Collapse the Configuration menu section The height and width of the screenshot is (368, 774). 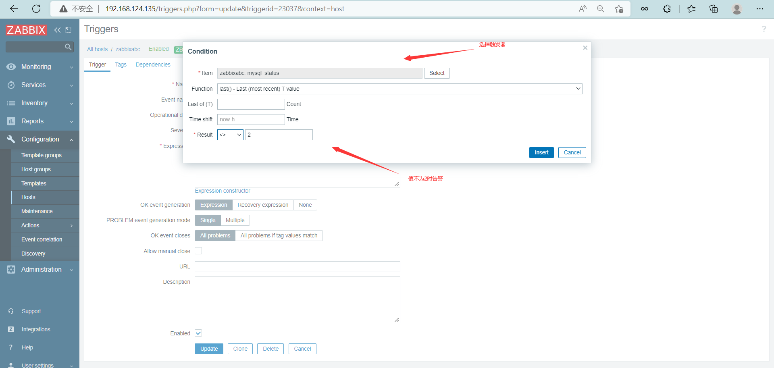(x=71, y=140)
